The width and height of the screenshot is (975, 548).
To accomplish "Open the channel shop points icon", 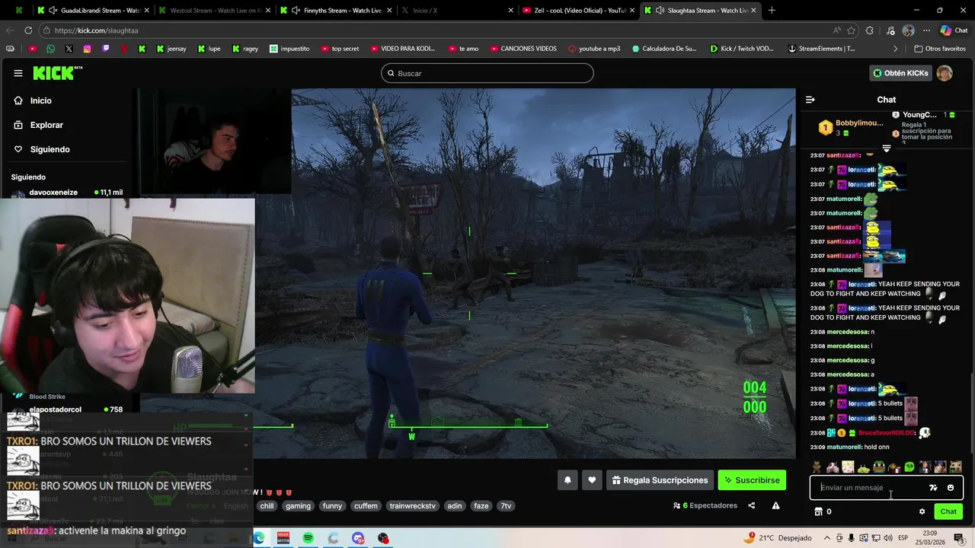I will click(819, 511).
